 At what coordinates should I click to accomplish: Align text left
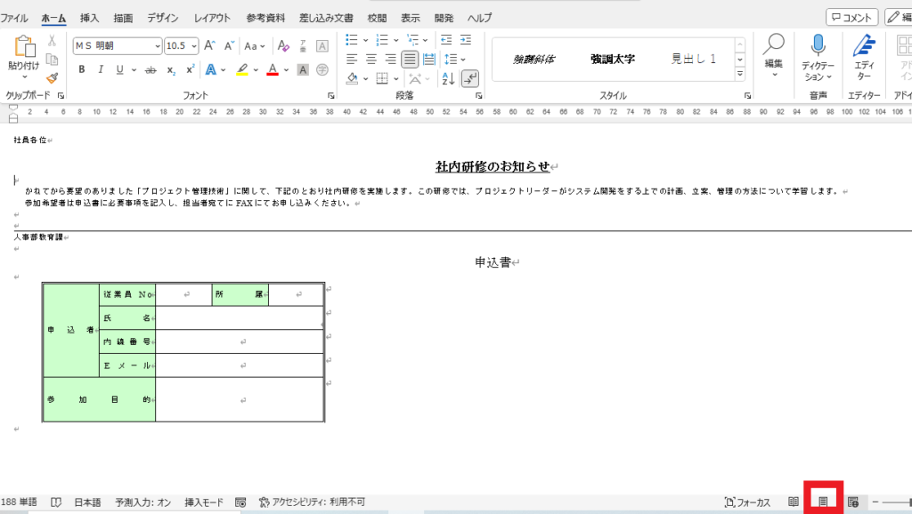(x=352, y=59)
